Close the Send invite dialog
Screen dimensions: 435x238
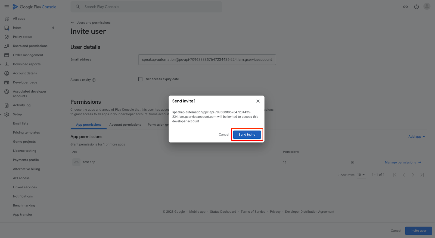[258, 101]
